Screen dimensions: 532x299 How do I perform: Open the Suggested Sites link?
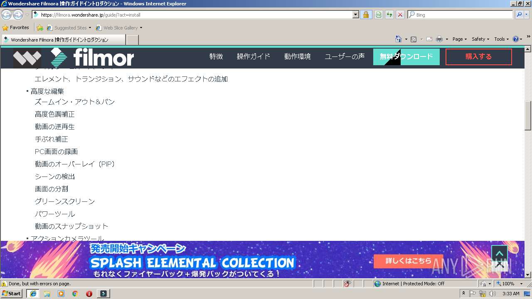tap(67, 28)
